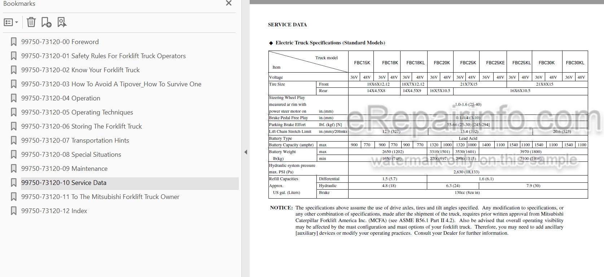This screenshot has height=277, width=604.
Task: Click the bookmark icon beside Storing The Forklift Truck
Action: [13, 126]
